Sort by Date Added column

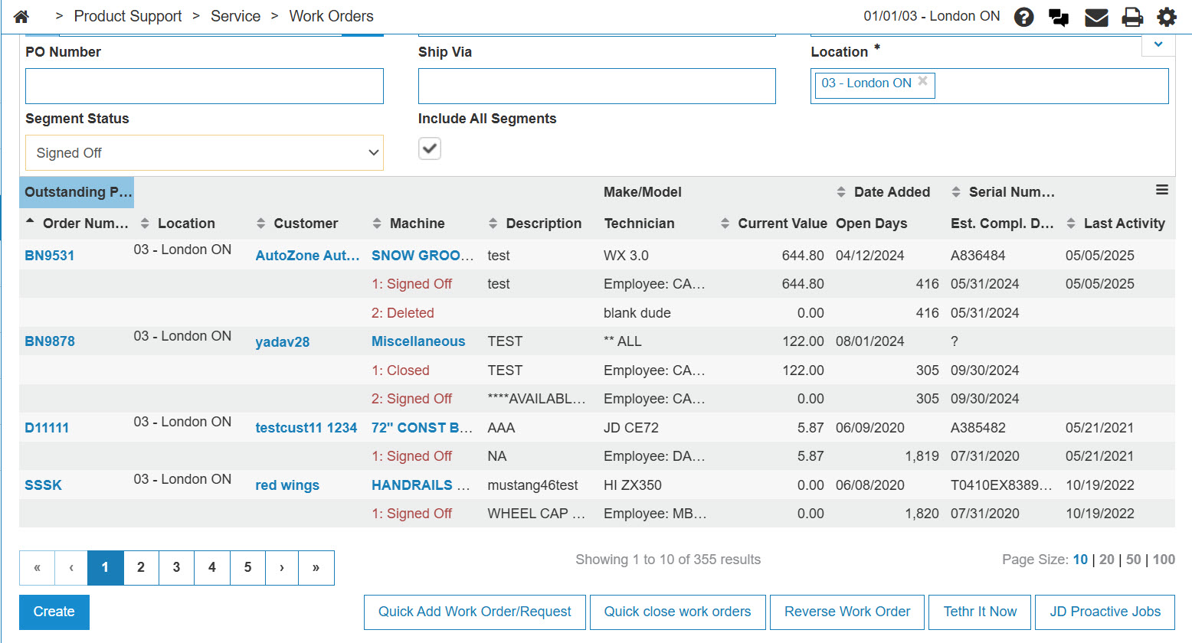click(891, 192)
